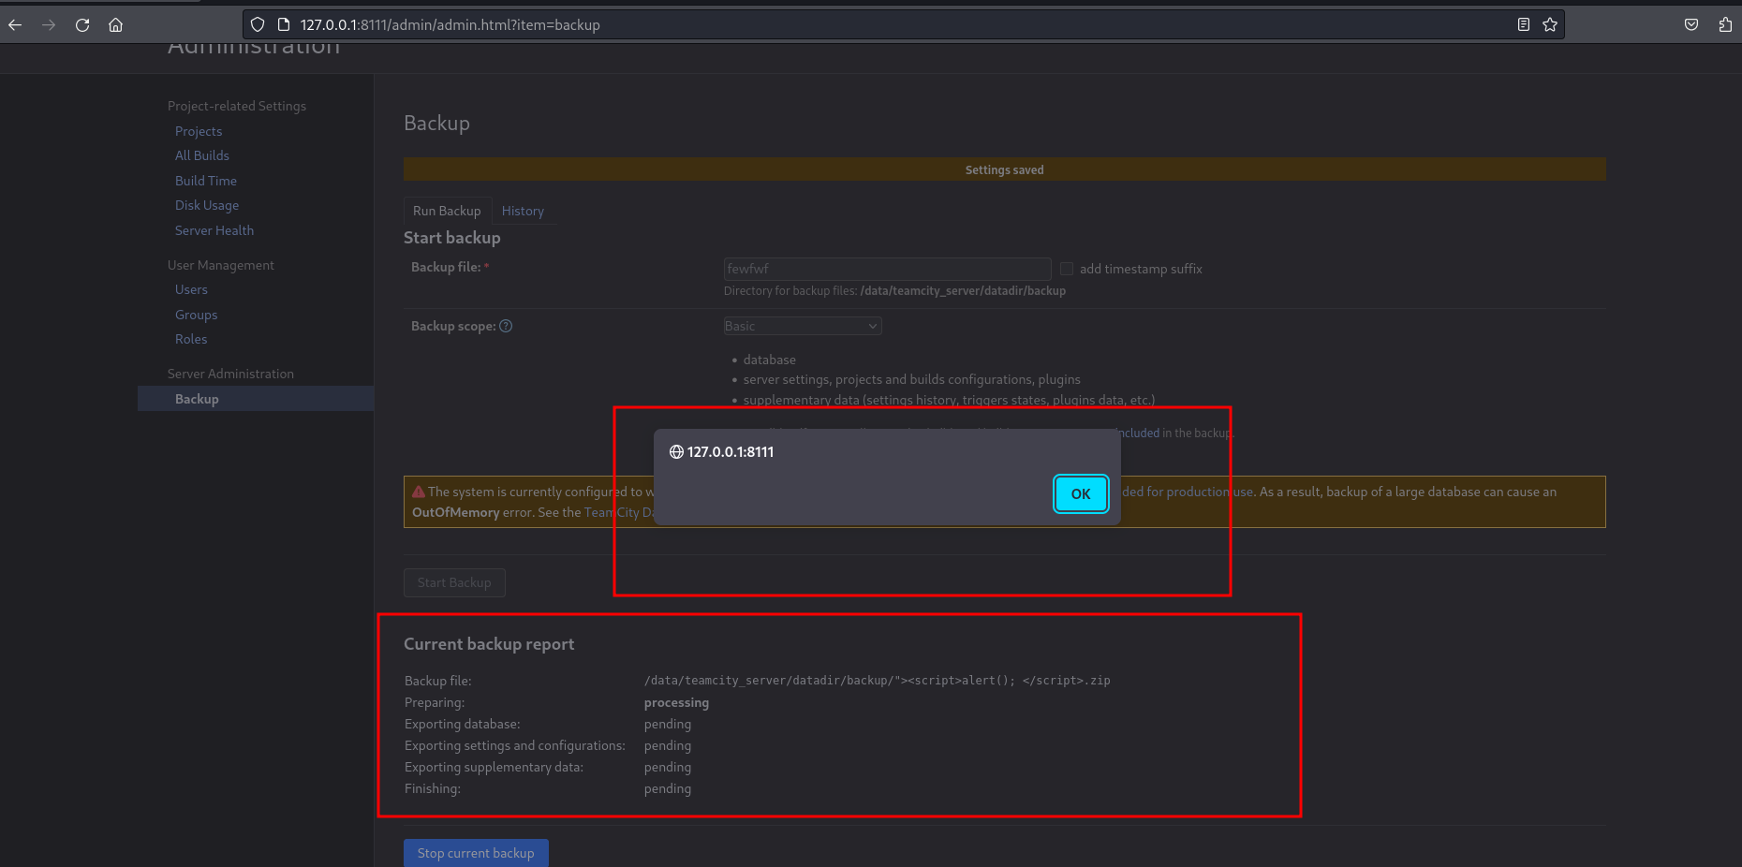
Task: Click 'pending' next to Exporting settings and configurations
Action: click(x=668, y=745)
